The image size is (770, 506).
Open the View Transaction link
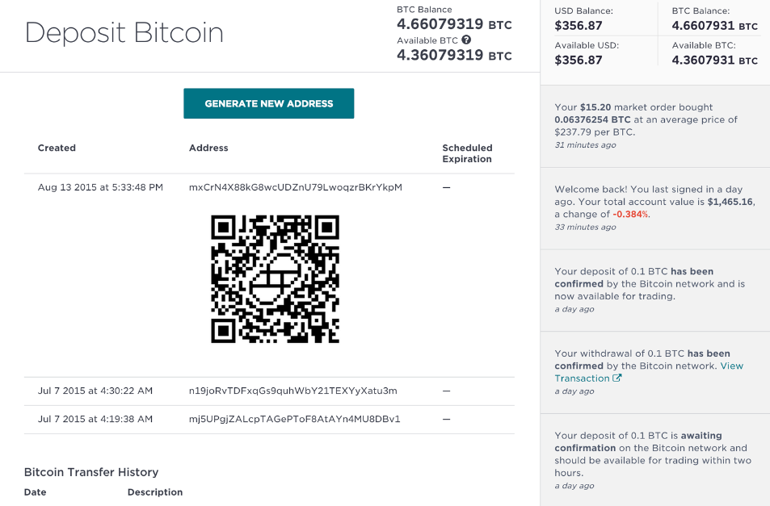click(x=649, y=372)
